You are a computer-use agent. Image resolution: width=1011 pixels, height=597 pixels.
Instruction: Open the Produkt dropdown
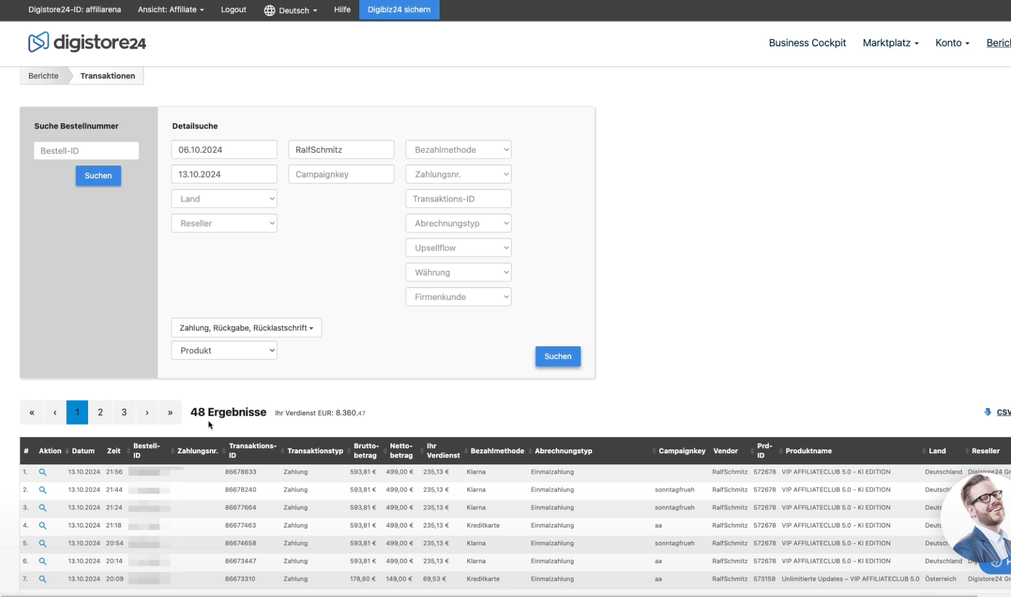point(224,350)
